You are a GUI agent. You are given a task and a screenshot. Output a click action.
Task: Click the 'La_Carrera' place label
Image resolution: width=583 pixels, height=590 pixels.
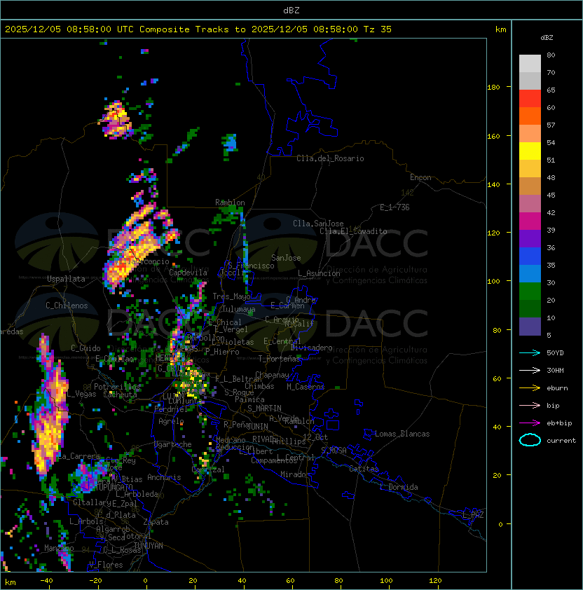click(x=78, y=456)
